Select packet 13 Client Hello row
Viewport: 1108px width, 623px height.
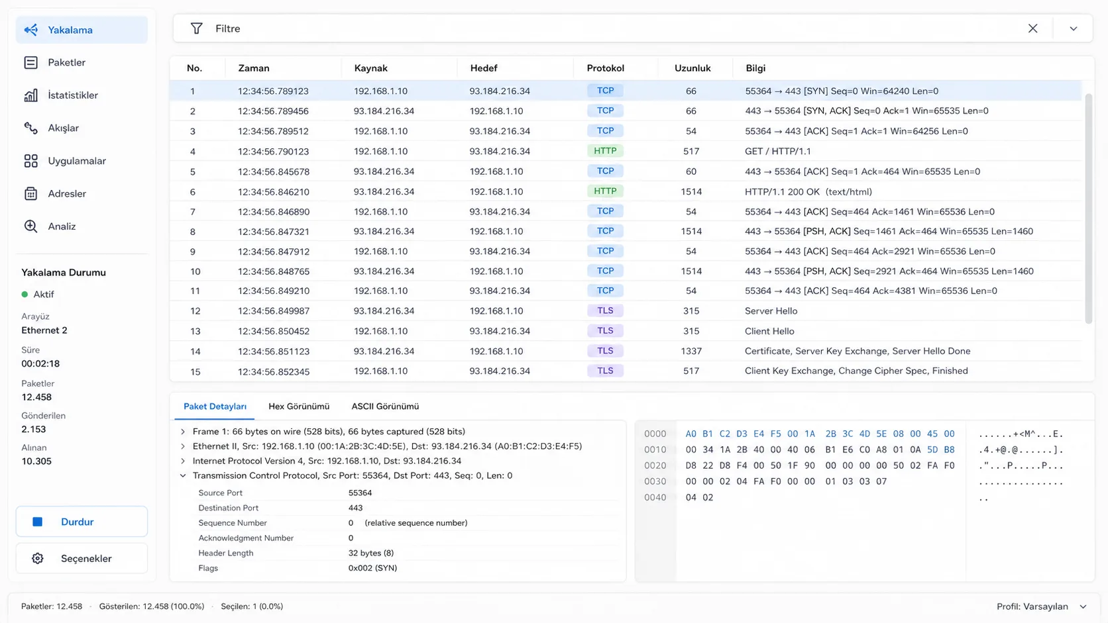pos(626,330)
